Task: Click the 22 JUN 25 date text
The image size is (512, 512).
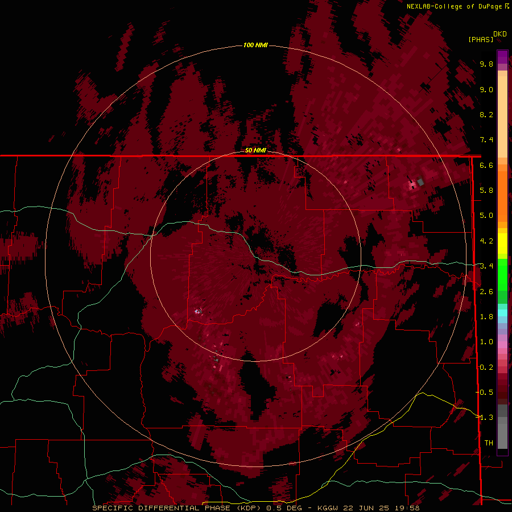Action: 365,508
